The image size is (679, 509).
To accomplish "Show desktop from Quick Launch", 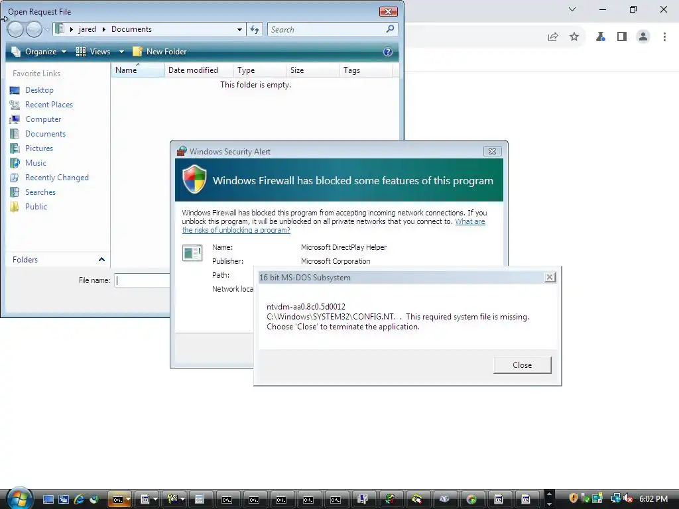I will (48, 500).
